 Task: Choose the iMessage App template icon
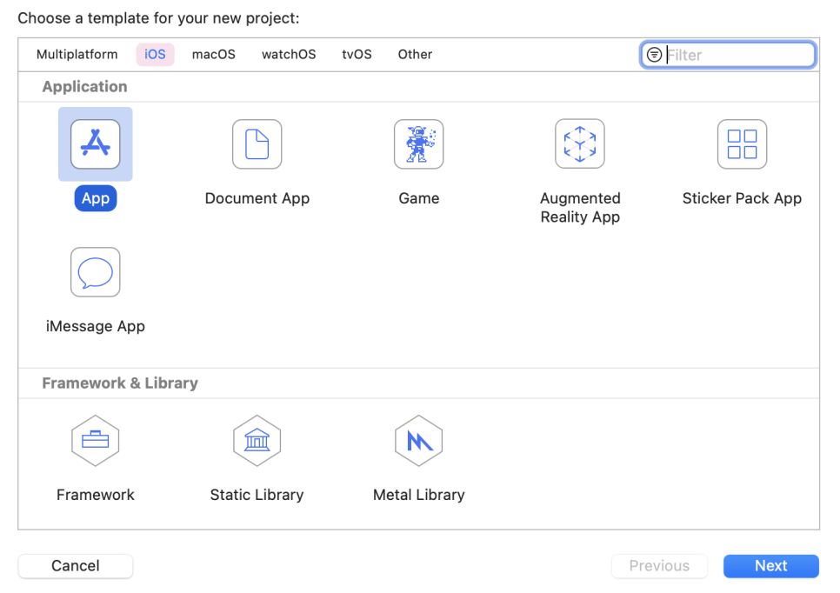tap(96, 272)
